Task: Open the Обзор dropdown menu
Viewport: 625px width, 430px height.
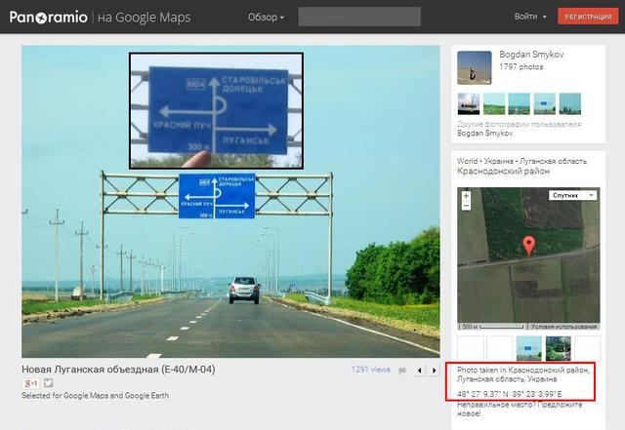Action: click(x=266, y=18)
